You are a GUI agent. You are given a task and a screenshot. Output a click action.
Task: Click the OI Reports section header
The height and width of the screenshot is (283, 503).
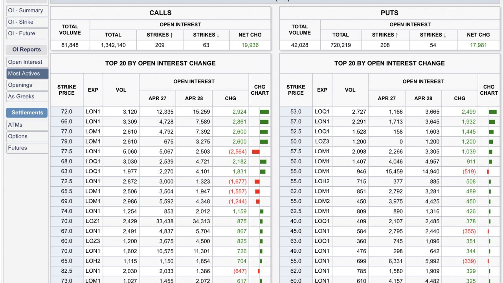(27, 50)
